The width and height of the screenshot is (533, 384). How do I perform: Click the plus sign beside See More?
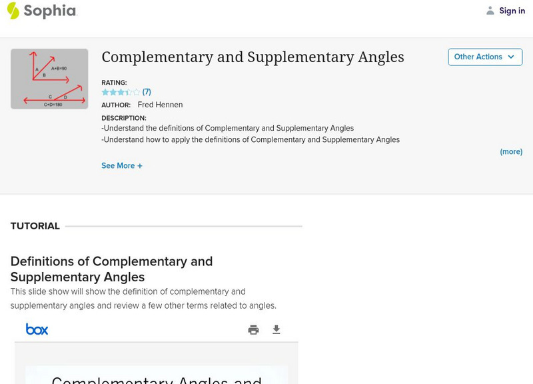pyautogui.click(x=140, y=165)
